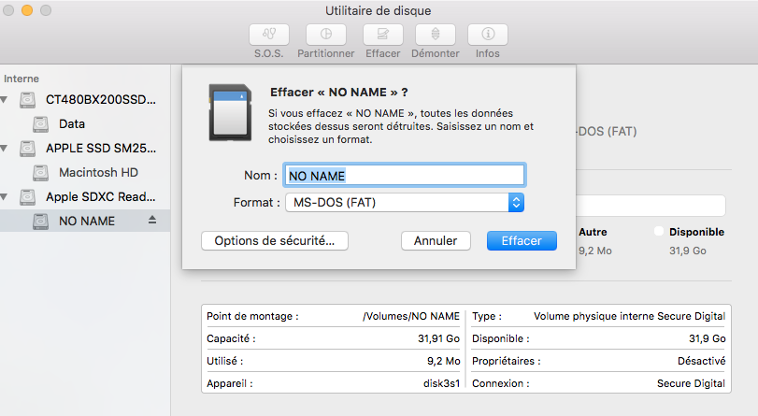The image size is (758, 416).
Task: Open the Format MS-DOS (FAT) dropdown
Action: pos(404,202)
